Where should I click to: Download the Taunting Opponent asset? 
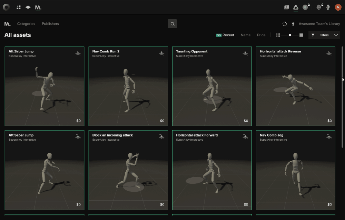245,53
